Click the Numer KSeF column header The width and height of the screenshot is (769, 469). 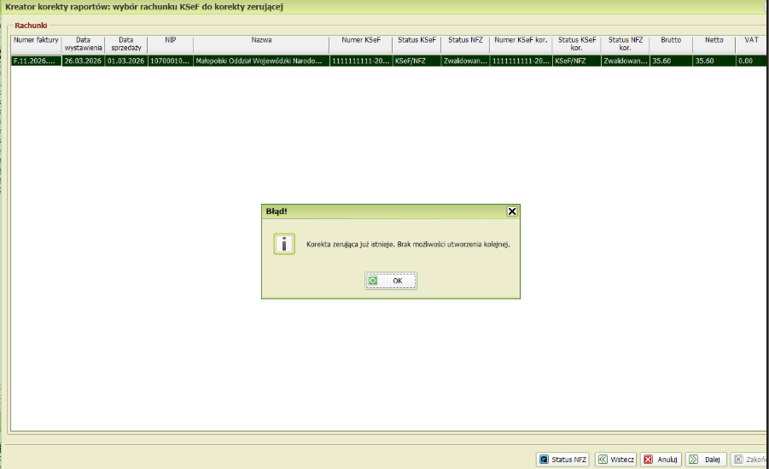coord(360,40)
